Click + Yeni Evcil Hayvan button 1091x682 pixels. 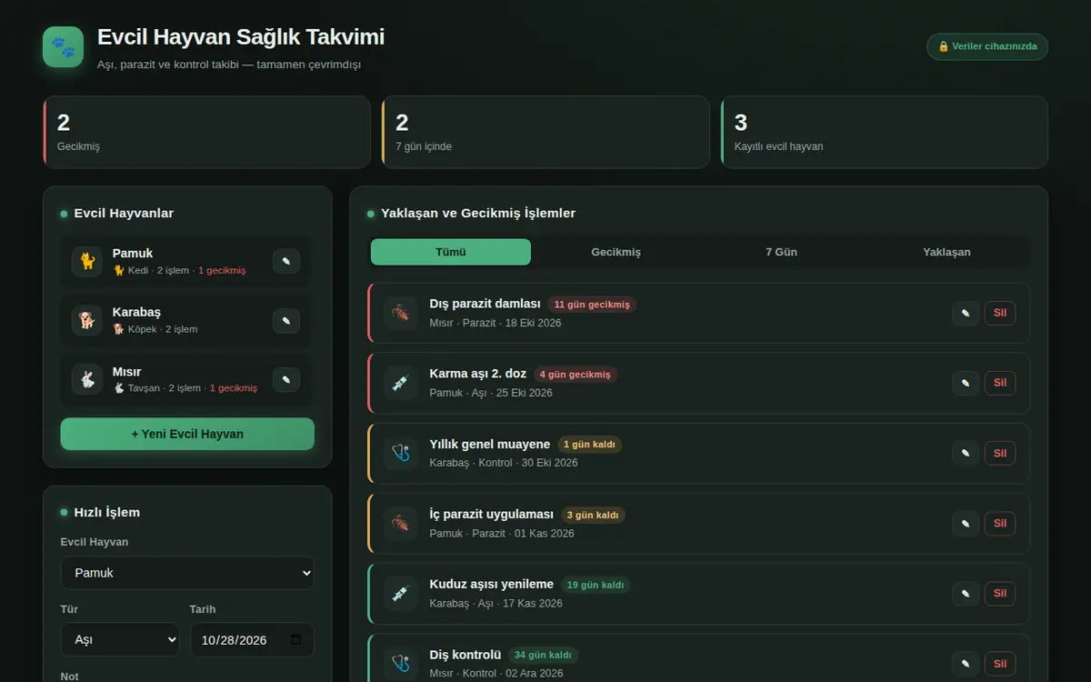(187, 434)
